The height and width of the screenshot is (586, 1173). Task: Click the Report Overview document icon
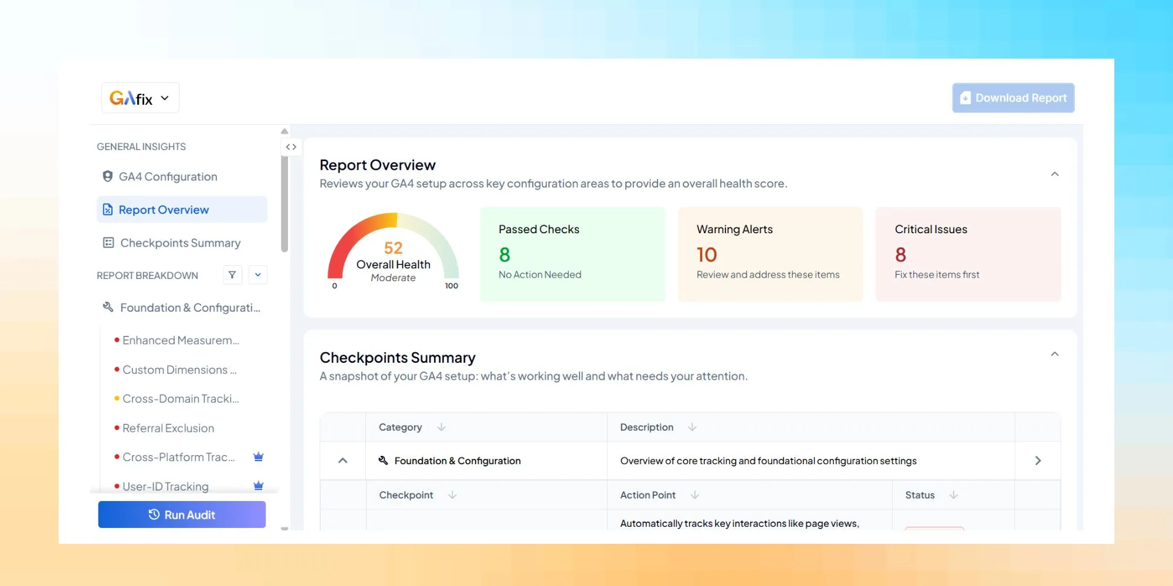pos(107,209)
